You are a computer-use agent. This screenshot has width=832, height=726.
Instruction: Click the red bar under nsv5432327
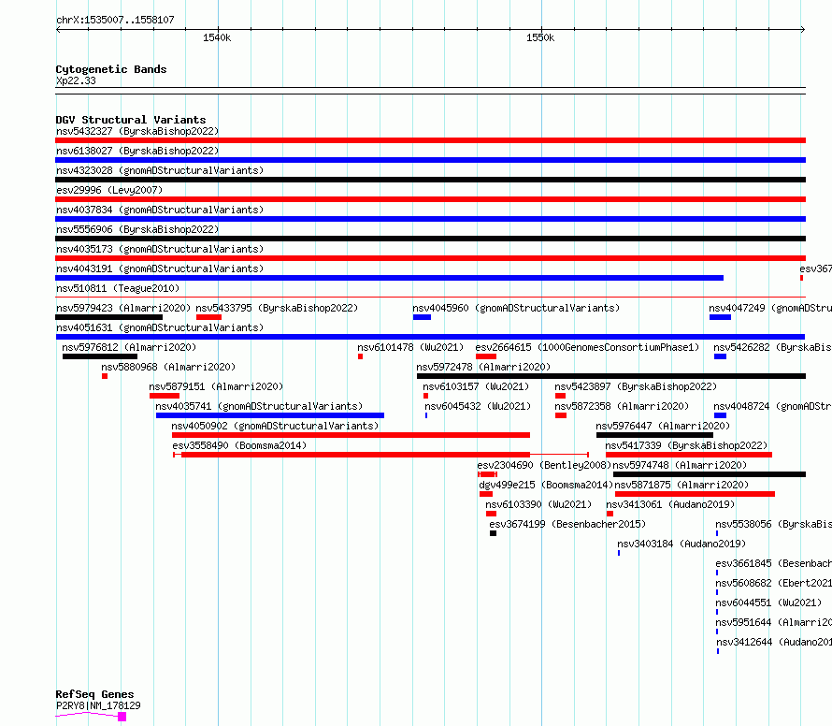click(430, 140)
